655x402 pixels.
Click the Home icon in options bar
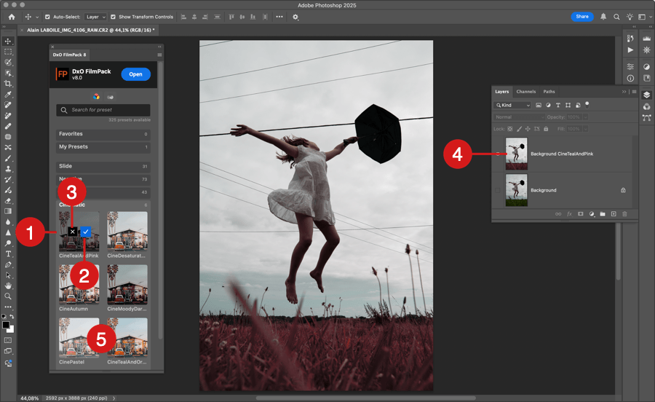click(x=11, y=17)
